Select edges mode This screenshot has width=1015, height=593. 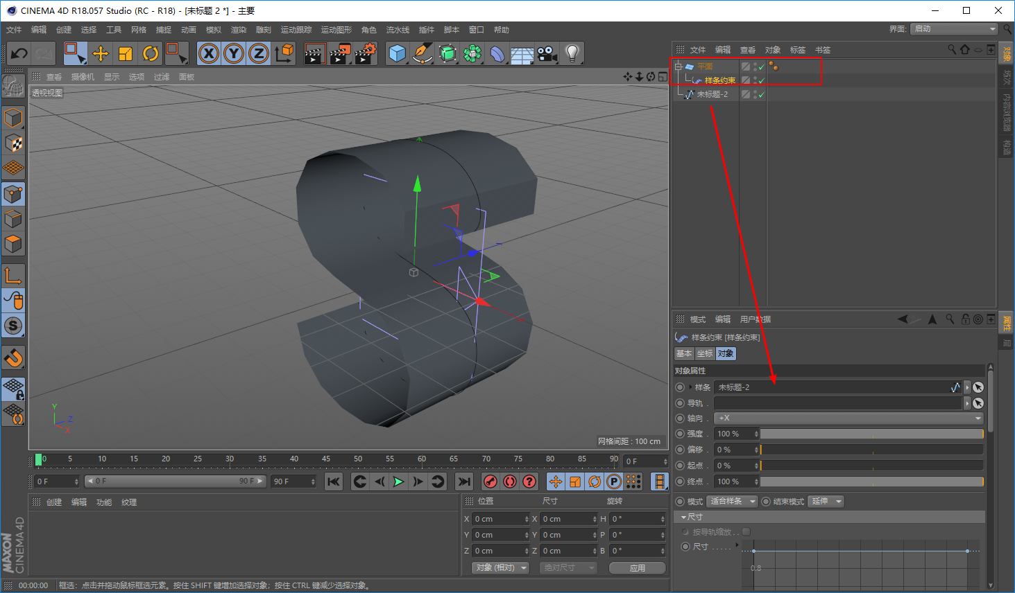tap(13, 220)
